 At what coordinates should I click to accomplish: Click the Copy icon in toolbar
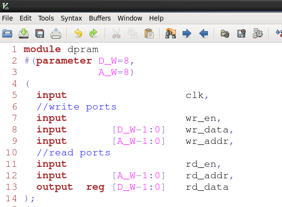pos(132,33)
